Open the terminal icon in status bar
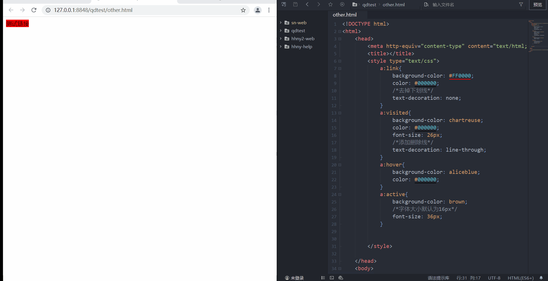The height and width of the screenshot is (281, 548). pyautogui.click(x=332, y=278)
